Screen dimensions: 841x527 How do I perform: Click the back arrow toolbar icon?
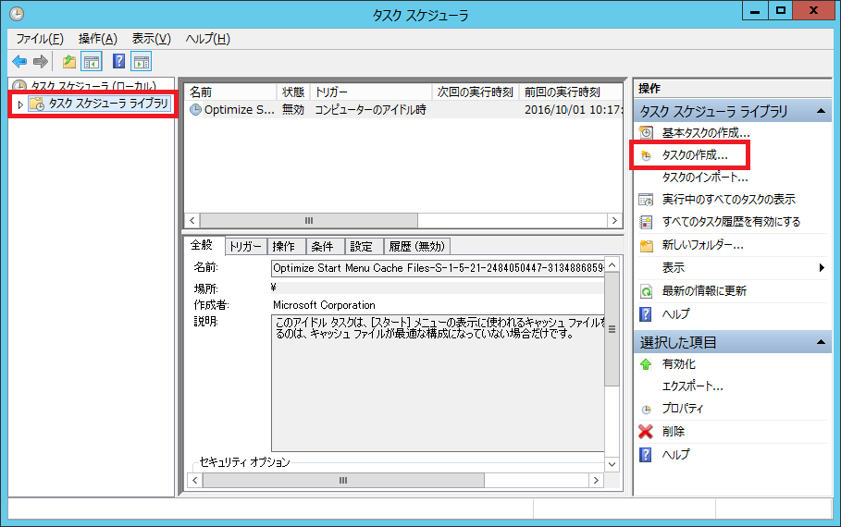pos(19,62)
